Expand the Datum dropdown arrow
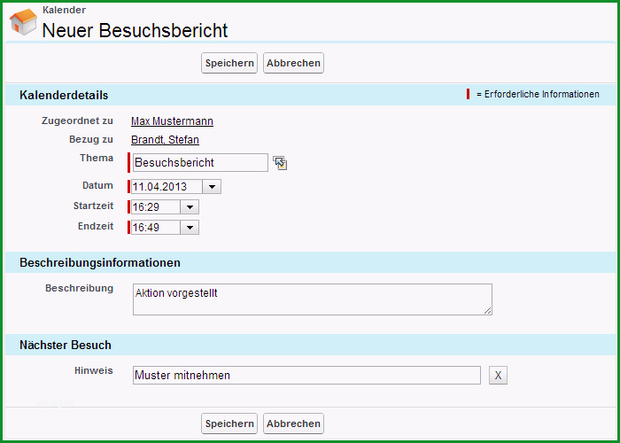 coord(212,187)
